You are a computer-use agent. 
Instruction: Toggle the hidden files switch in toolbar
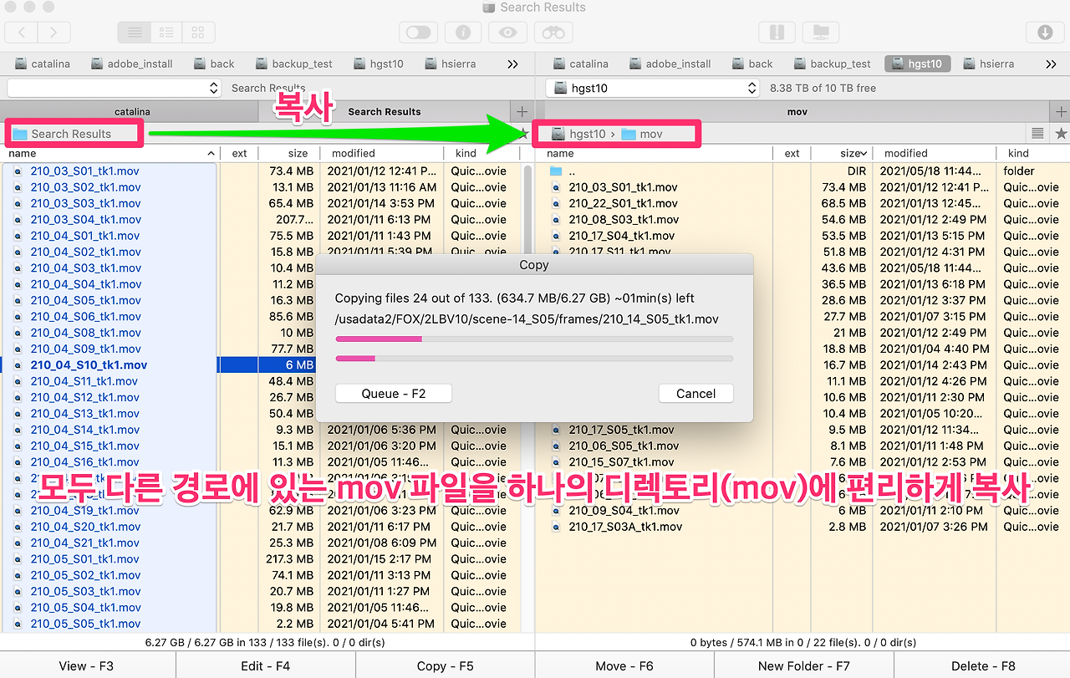pyautogui.click(x=418, y=33)
